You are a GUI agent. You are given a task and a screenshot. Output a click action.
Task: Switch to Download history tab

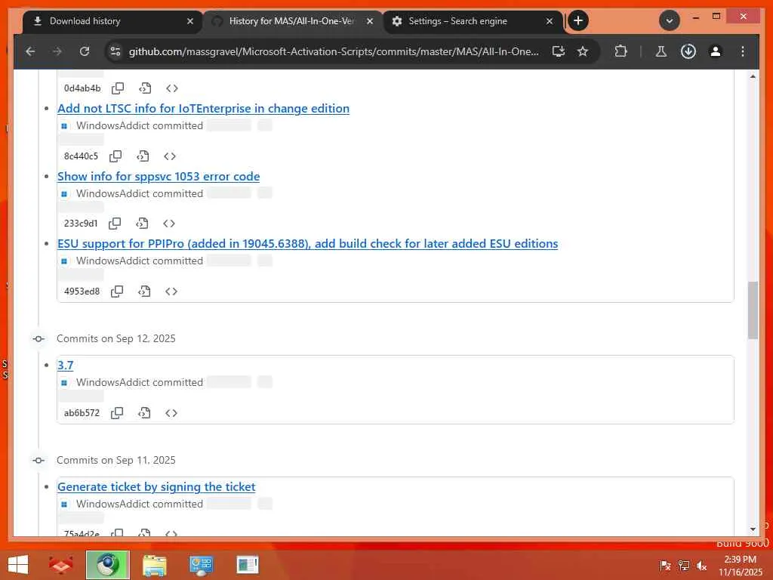112,21
